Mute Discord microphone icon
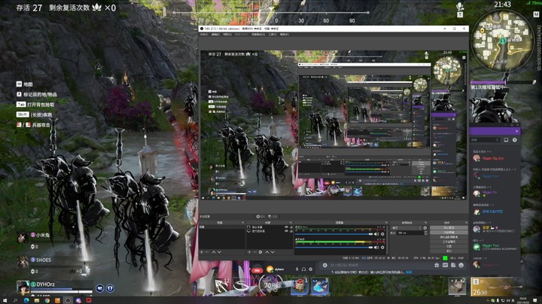The image size is (542, 304). point(297,269)
